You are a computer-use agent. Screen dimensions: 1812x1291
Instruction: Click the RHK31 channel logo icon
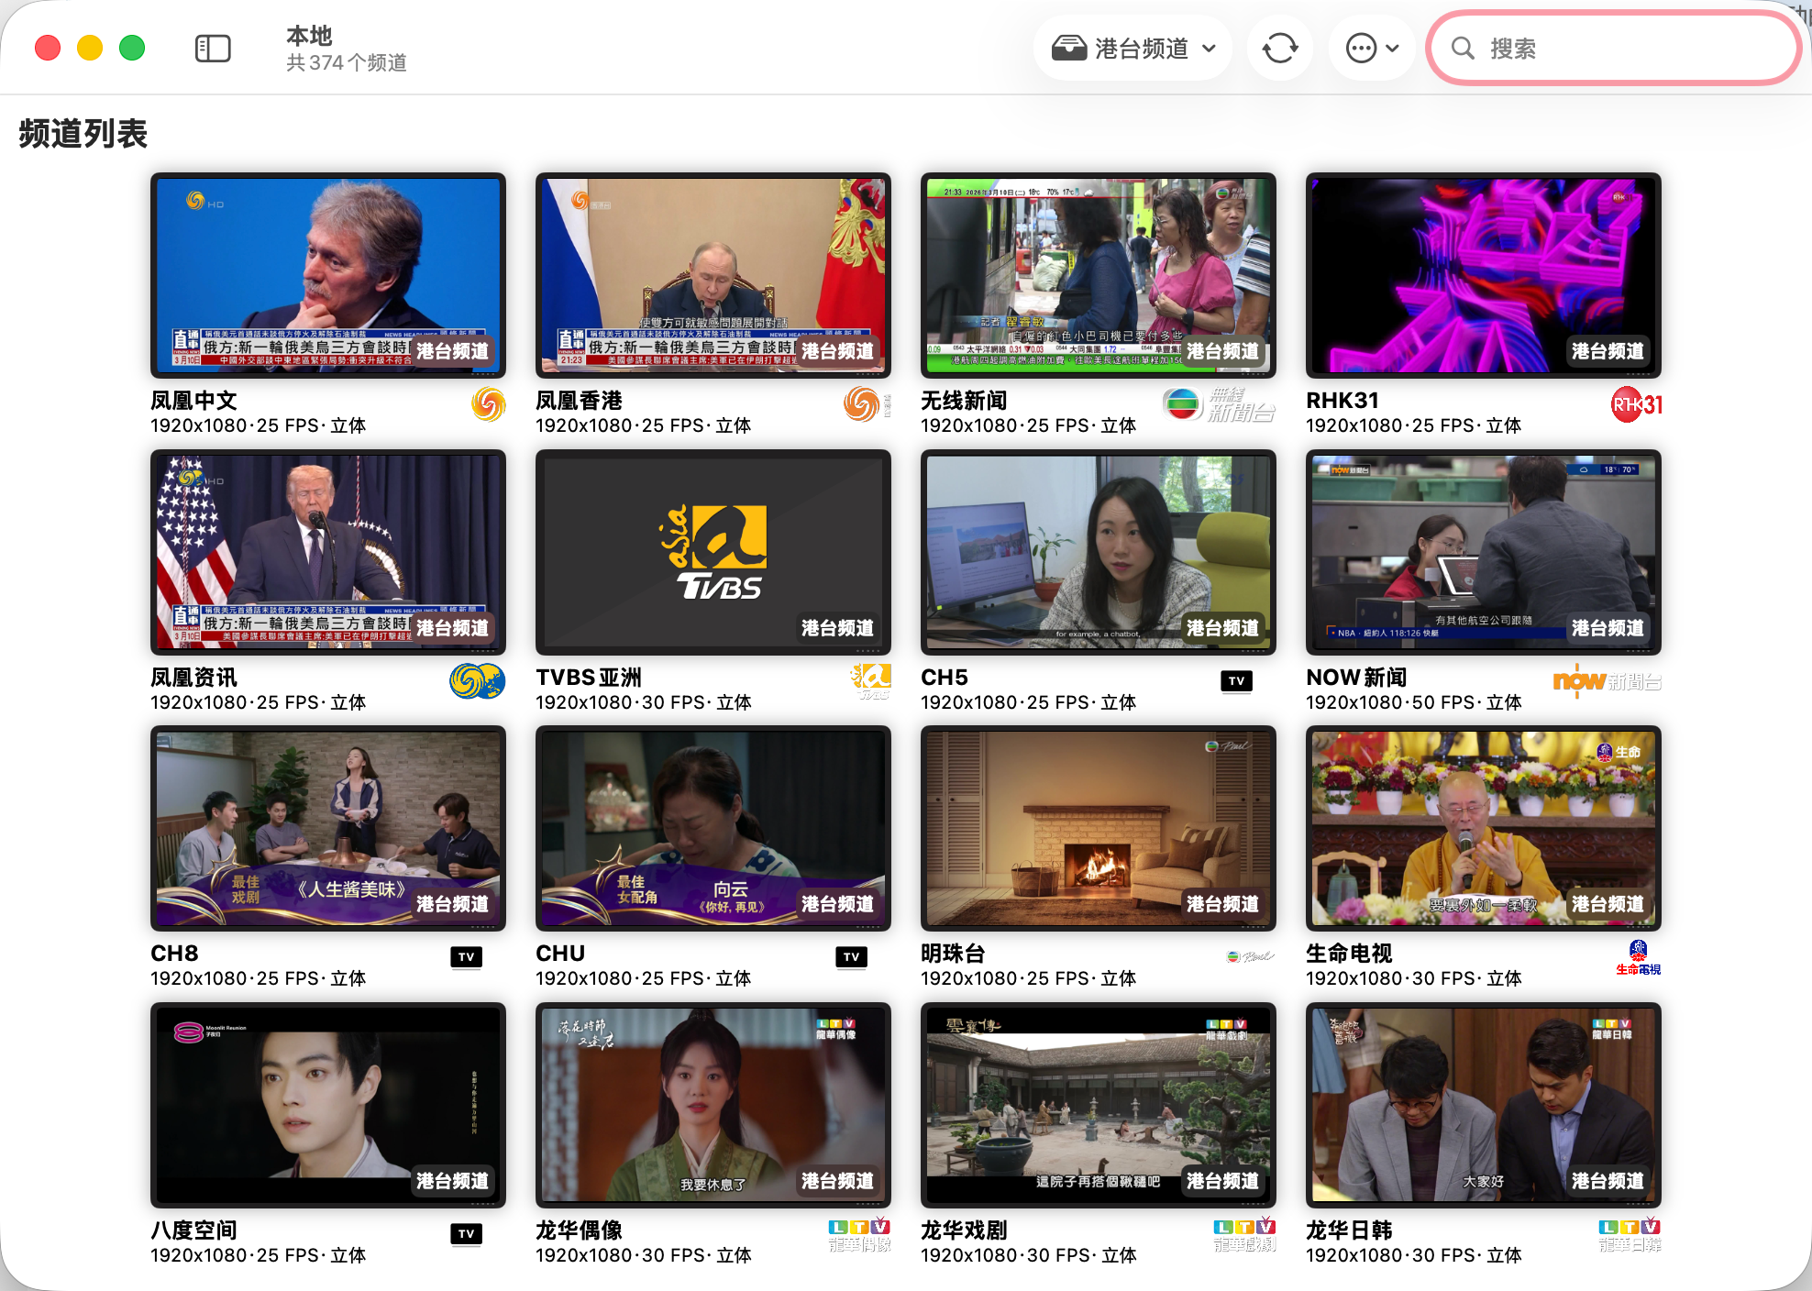click(x=1637, y=404)
